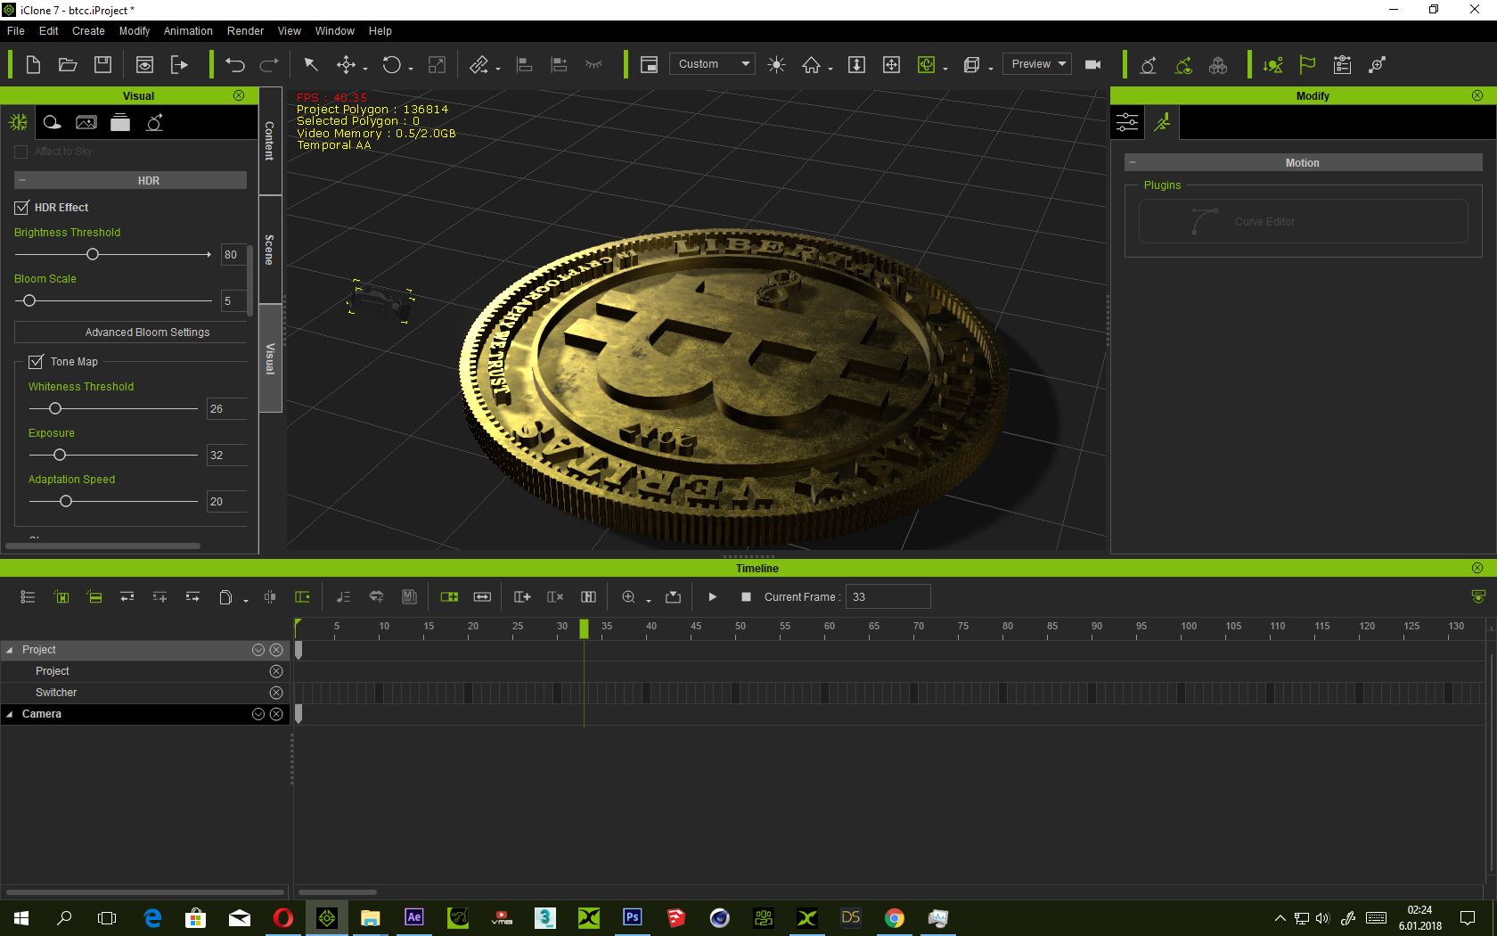Open Photoshop from the taskbar
1497x936 pixels.
click(633, 917)
